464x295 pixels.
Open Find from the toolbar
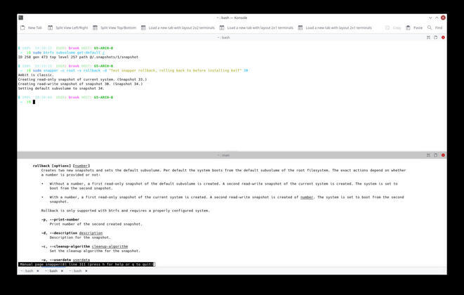tap(435, 27)
